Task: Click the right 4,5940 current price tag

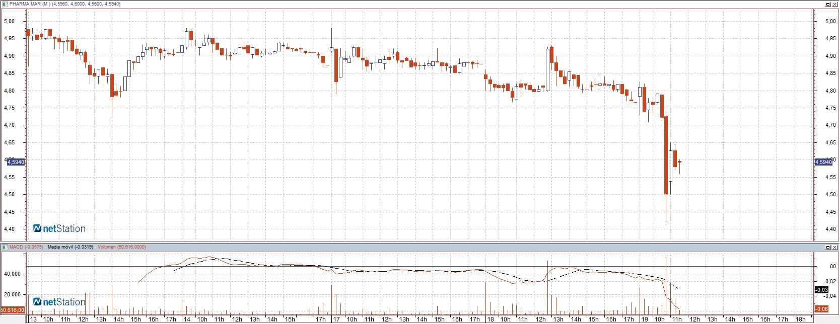Action: pyautogui.click(x=823, y=162)
